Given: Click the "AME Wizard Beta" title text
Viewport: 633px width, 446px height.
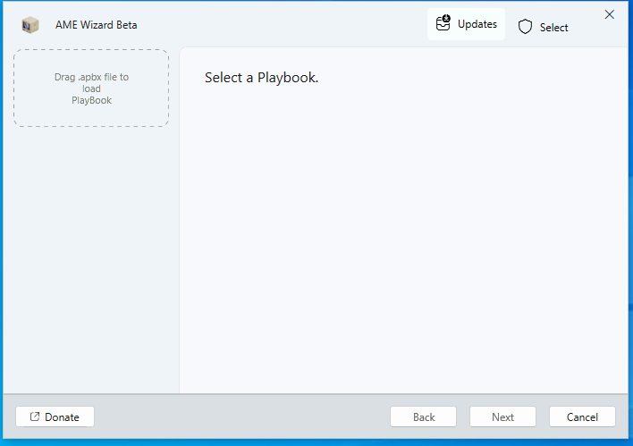Looking at the screenshot, I should click(96, 25).
